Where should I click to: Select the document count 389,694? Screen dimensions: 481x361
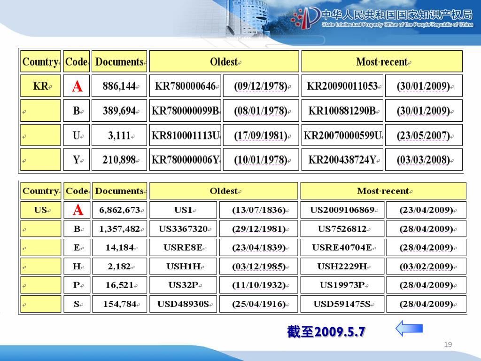point(119,110)
